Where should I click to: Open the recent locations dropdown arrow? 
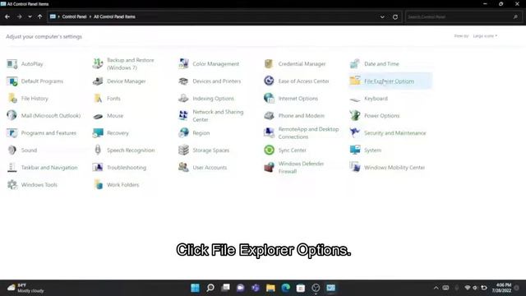click(30, 16)
